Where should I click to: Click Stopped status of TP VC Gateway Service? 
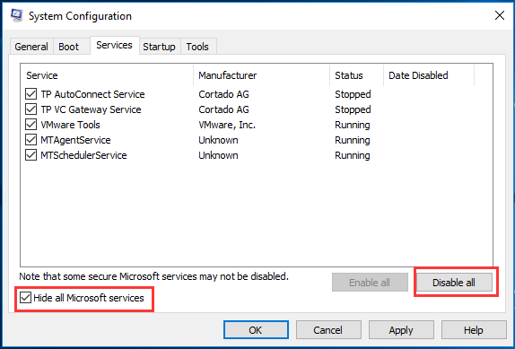point(353,109)
